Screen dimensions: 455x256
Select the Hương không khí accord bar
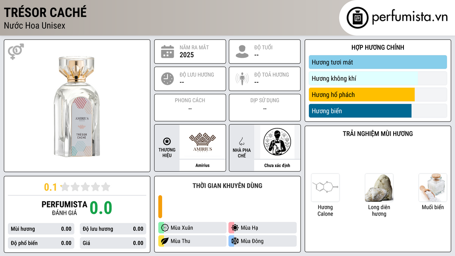(378, 78)
